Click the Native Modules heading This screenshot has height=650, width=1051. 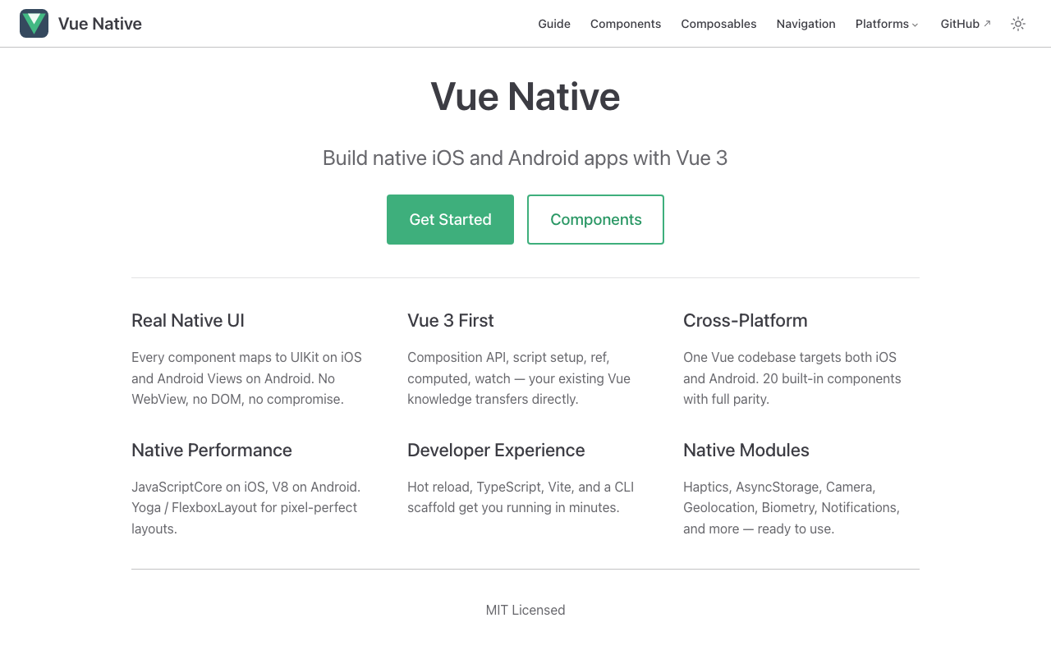click(x=746, y=450)
